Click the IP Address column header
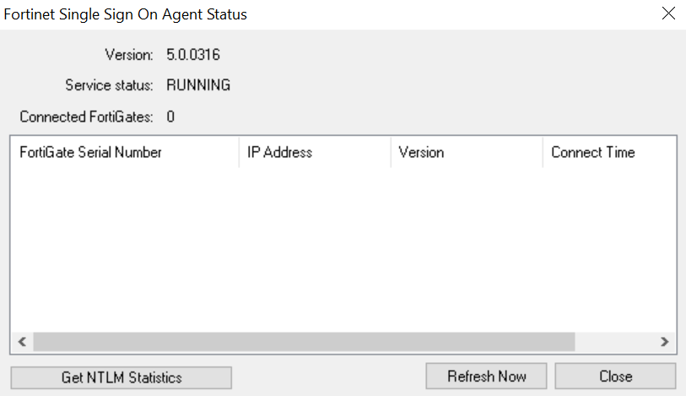The image size is (686, 396). [315, 152]
